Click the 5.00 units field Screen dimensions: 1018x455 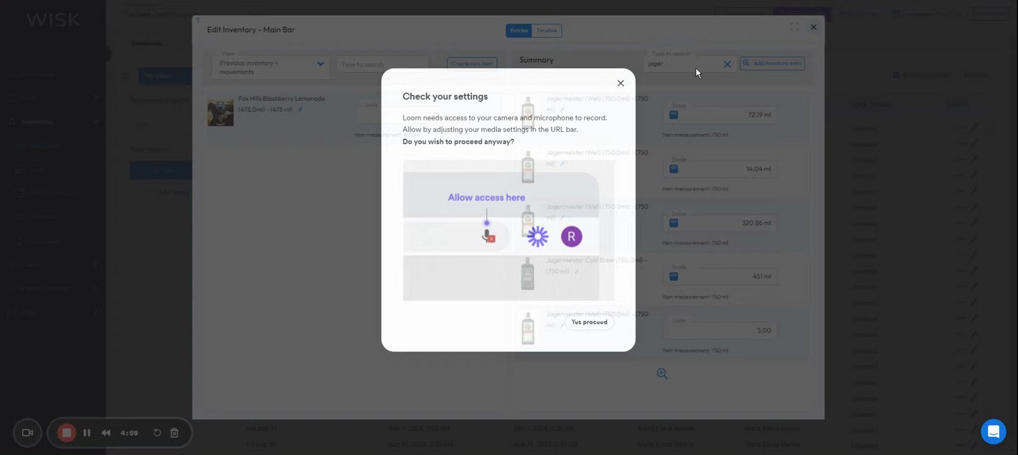[x=720, y=330]
